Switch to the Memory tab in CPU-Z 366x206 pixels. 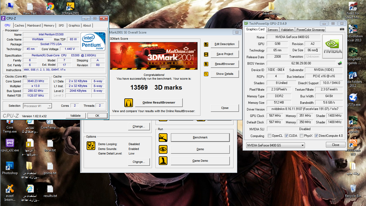point(49,25)
